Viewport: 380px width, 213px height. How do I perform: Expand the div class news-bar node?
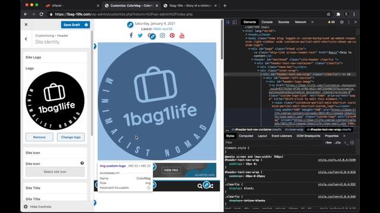coord(258,67)
